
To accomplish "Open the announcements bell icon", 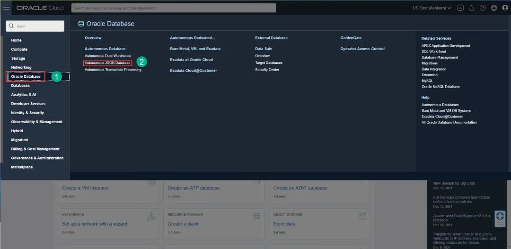I will [471, 8].
